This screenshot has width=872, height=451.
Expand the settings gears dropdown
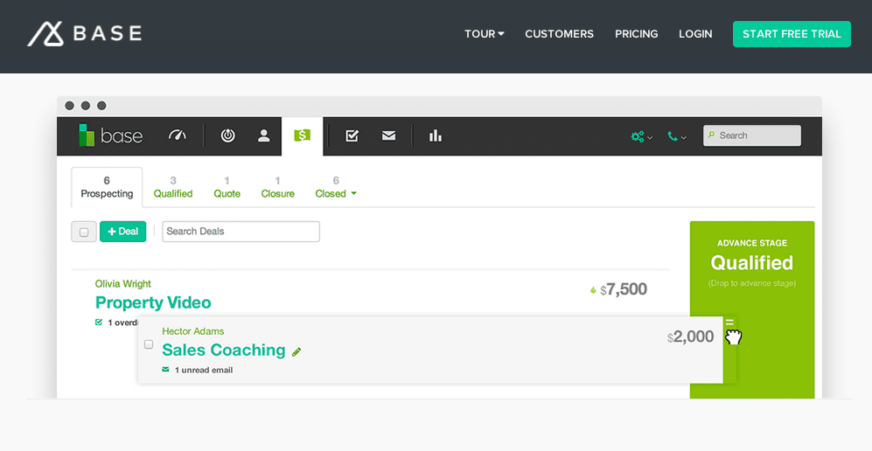pos(641,136)
